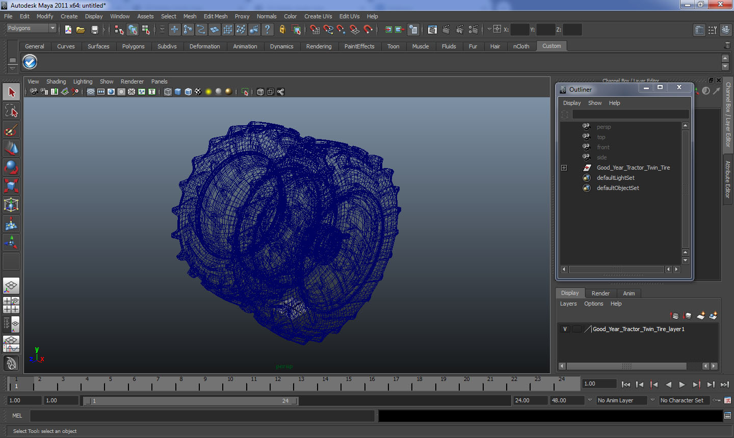
Task: Open animation preferences icon by character set
Action: 727,400
